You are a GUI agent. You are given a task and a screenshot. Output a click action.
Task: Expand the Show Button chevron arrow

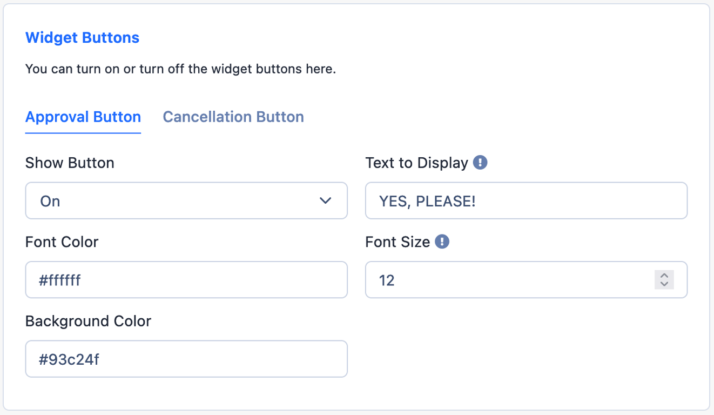click(325, 201)
